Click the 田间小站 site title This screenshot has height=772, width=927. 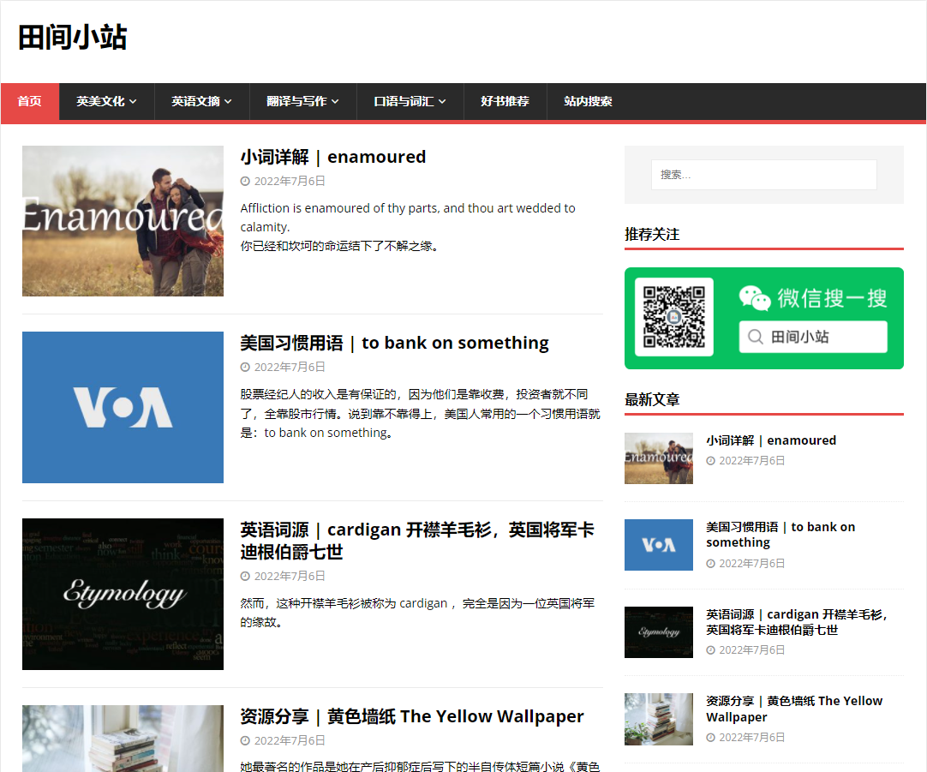[73, 37]
